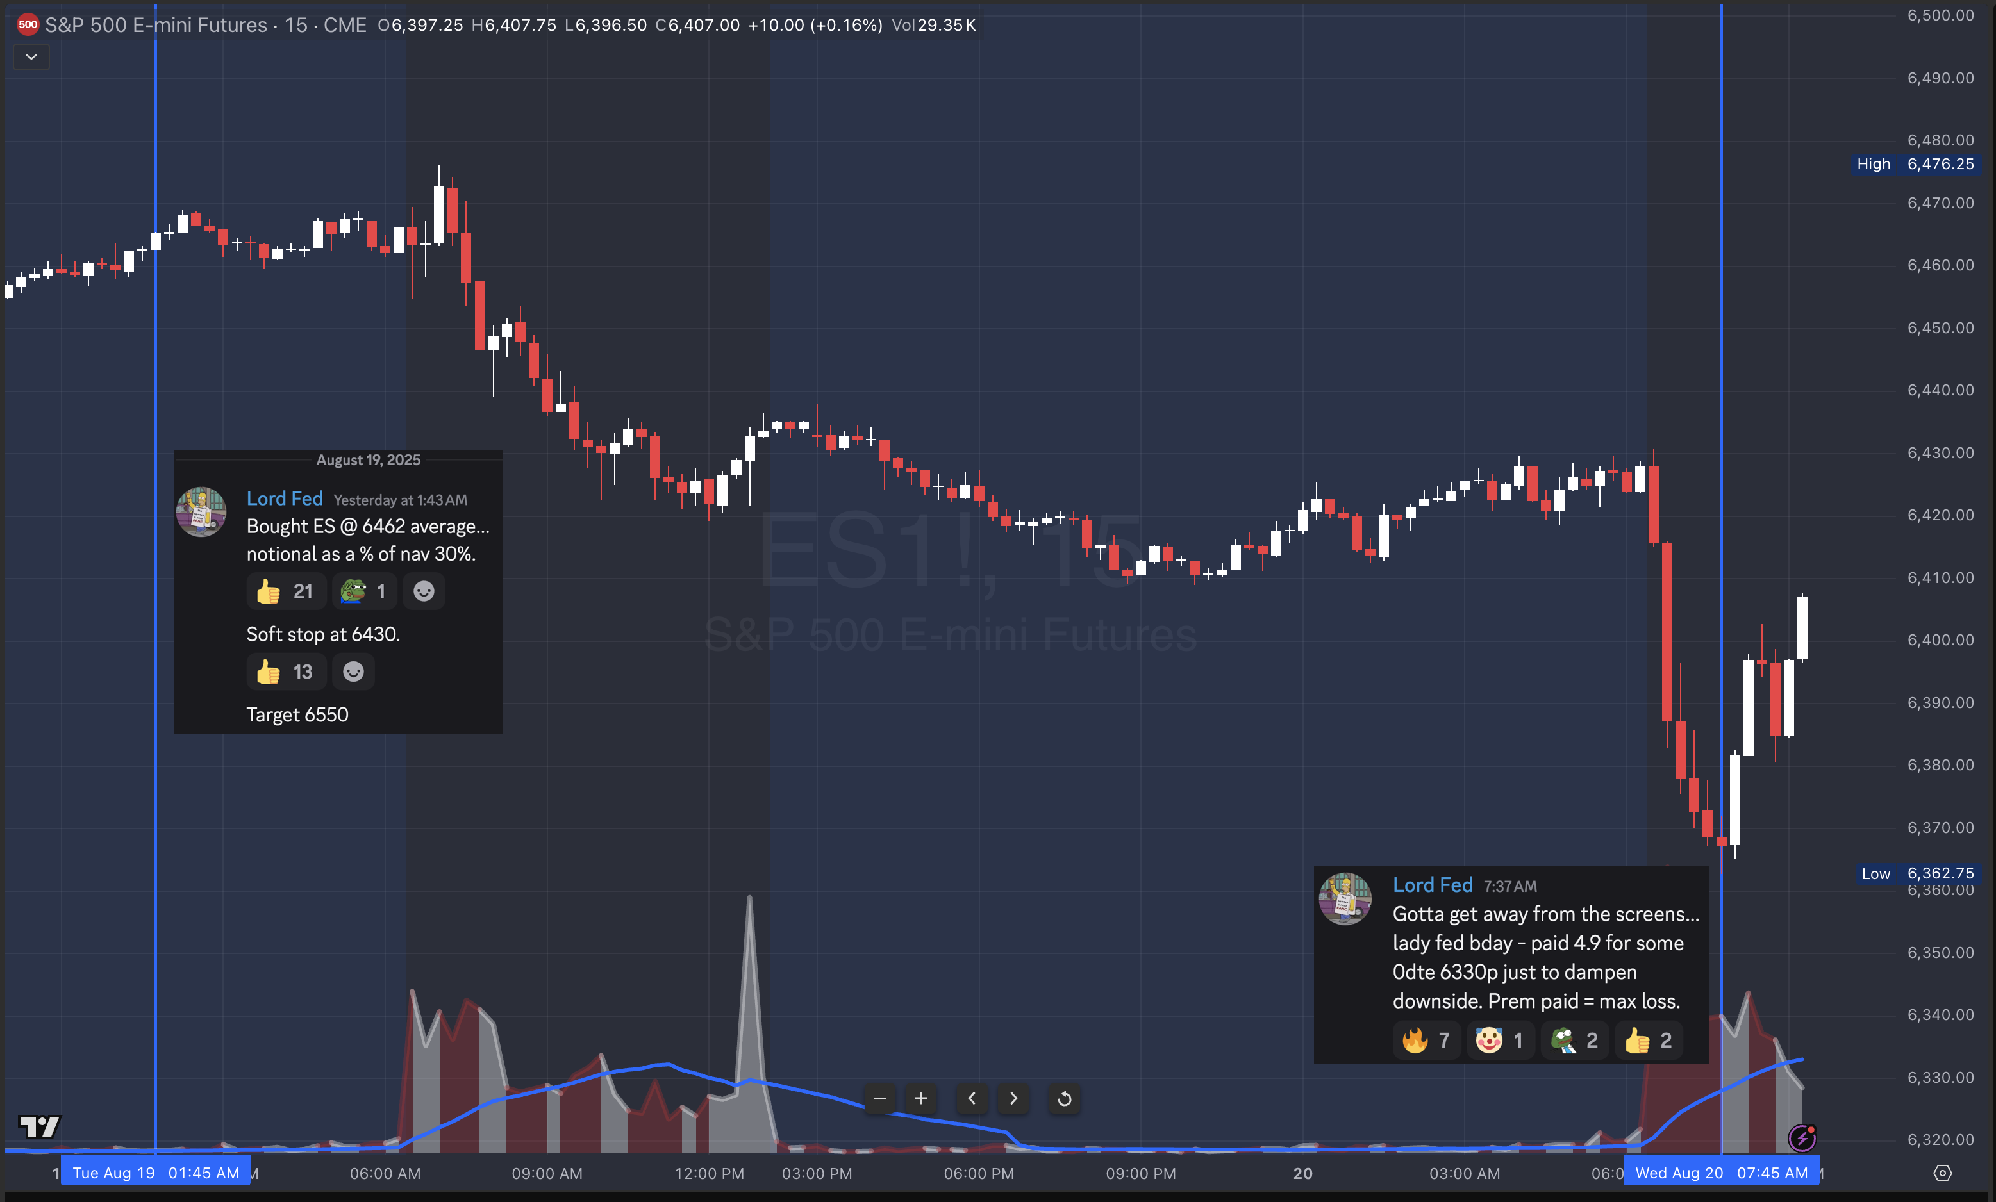Collapse the legend using the chevron arrow
Screen dimensions: 1996x1202
31,56
